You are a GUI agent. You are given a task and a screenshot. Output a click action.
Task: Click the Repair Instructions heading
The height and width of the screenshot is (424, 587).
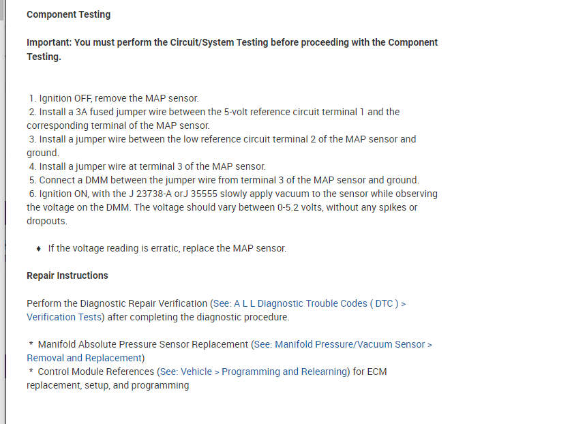(x=67, y=275)
